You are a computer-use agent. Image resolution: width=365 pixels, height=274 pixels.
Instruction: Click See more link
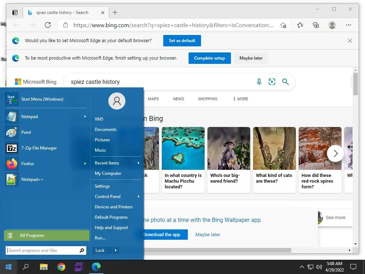(x=335, y=217)
